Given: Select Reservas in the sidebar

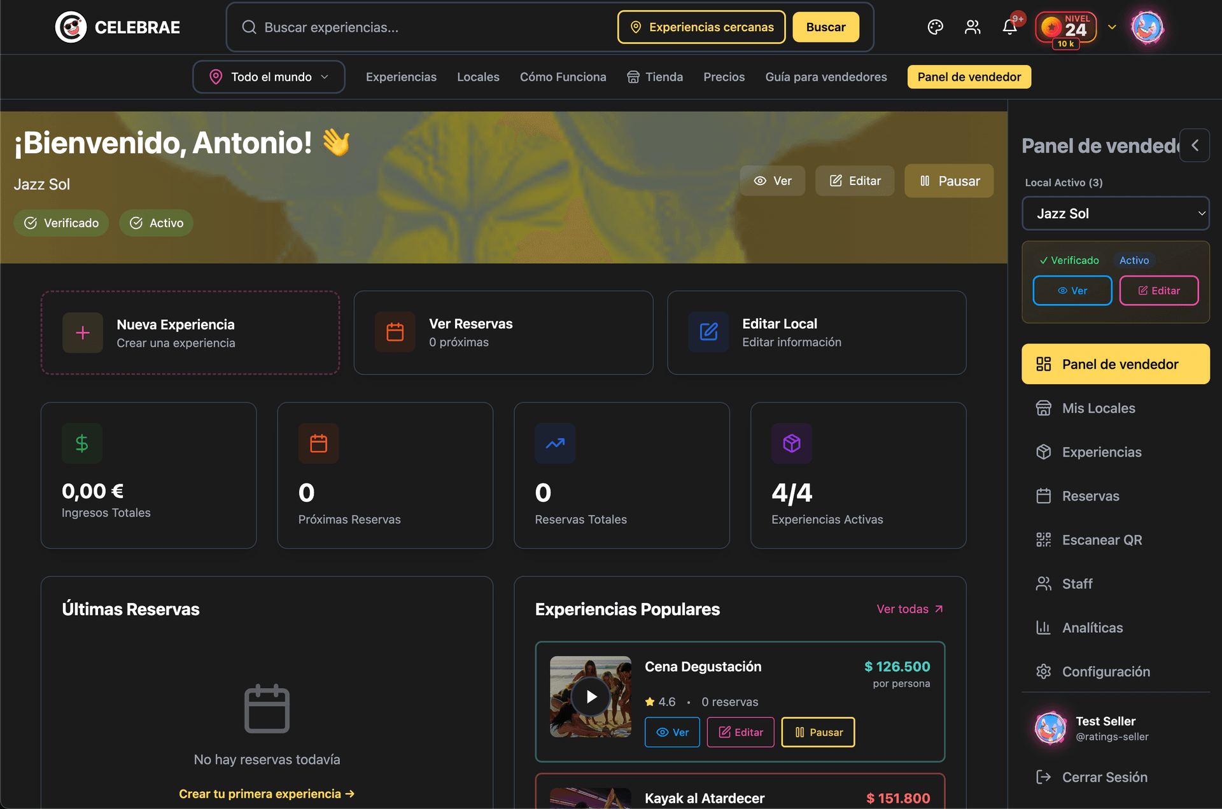Looking at the screenshot, I should pyautogui.click(x=1115, y=496).
